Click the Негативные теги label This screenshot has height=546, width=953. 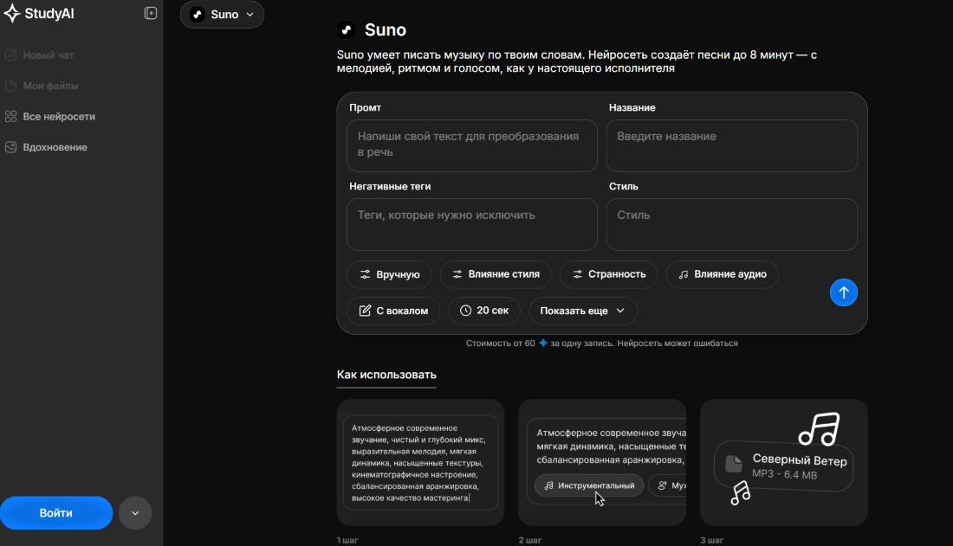point(390,186)
